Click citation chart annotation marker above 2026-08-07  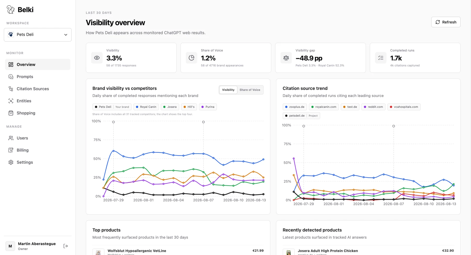394,126
